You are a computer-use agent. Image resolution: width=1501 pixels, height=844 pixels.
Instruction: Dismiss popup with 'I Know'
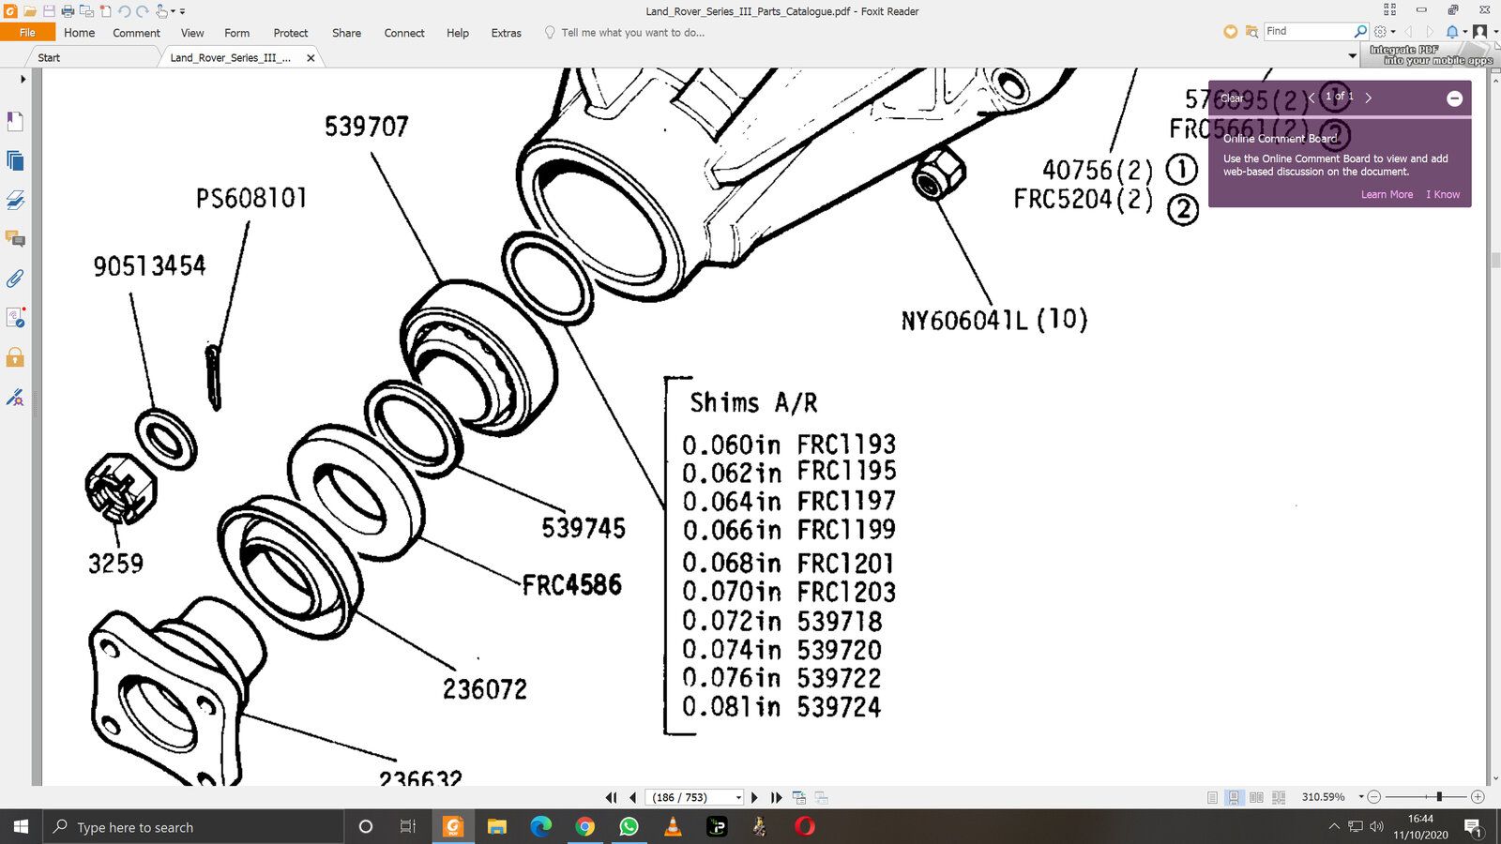point(1443,194)
